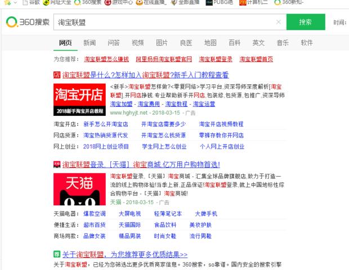This screenshot has width=349, height=270.
Task: Click the 天猫 cat thumbnail image
Action: point(79,189)
